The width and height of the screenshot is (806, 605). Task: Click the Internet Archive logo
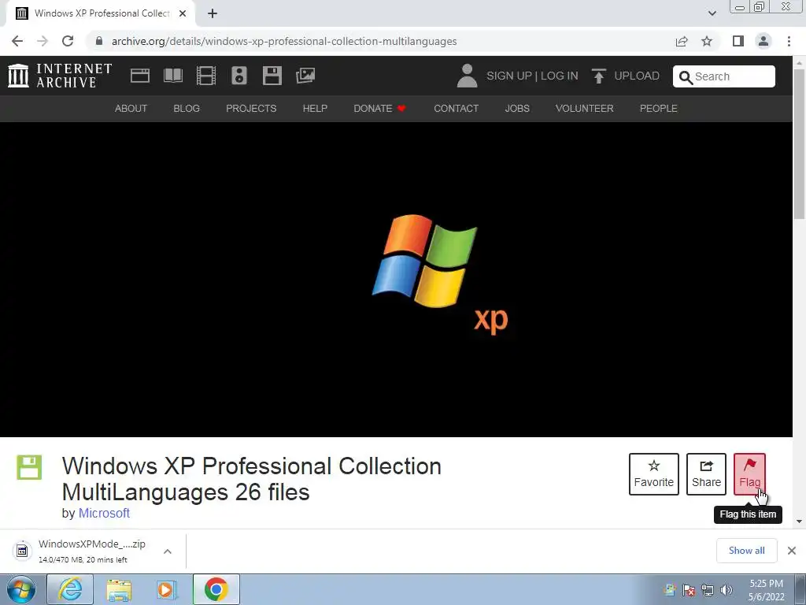(60, 76)
